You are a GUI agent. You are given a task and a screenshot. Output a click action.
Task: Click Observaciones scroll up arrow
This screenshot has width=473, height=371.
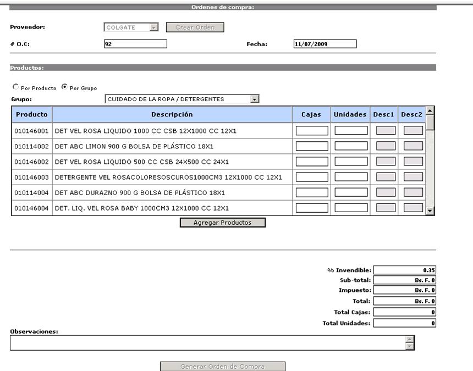pos(409,339)
